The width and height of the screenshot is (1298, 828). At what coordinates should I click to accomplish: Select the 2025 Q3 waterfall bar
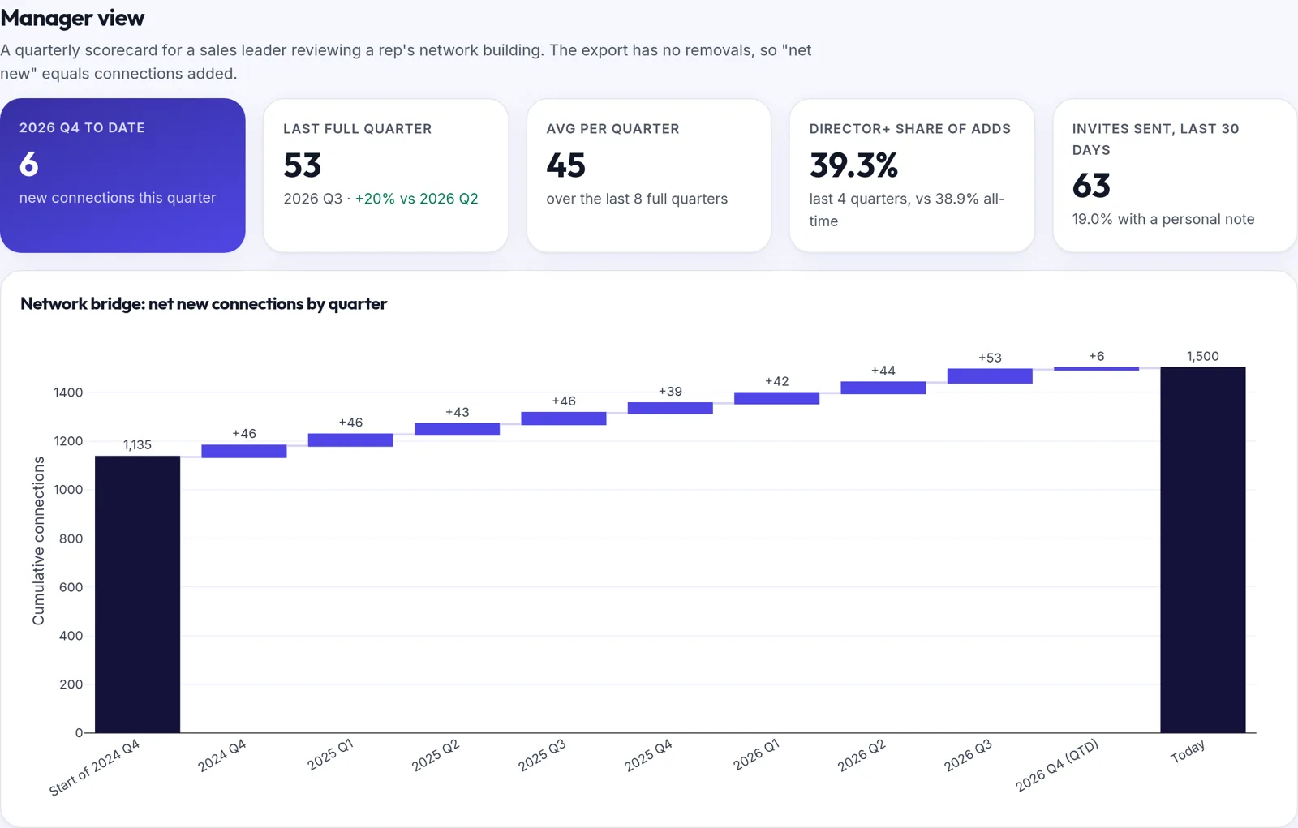tap(563, 418)
